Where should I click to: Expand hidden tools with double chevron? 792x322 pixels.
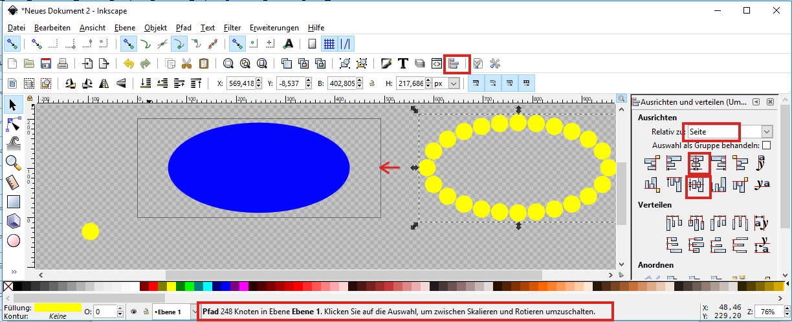pyautogui.click(x=14, y=272)
